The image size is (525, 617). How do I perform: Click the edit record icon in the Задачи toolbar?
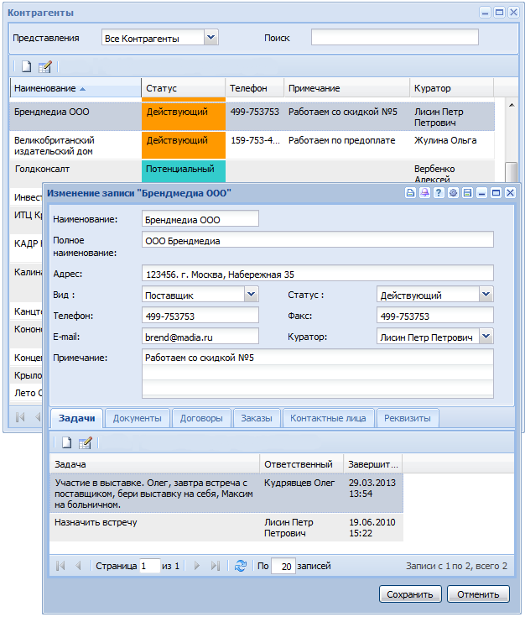pos(85,442)
